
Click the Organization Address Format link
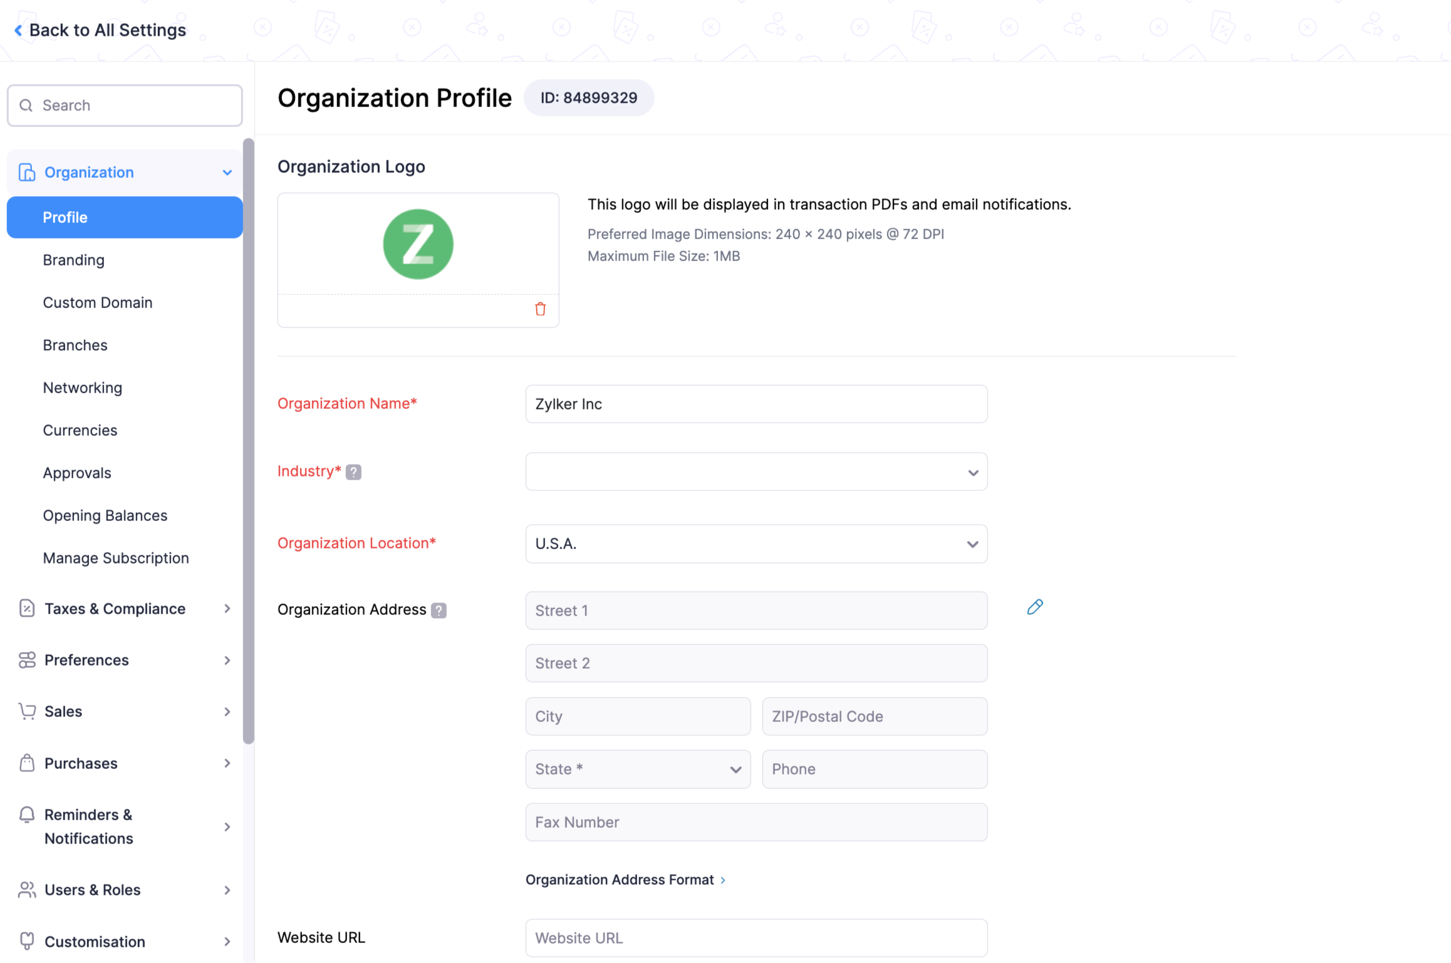[624, 878]
